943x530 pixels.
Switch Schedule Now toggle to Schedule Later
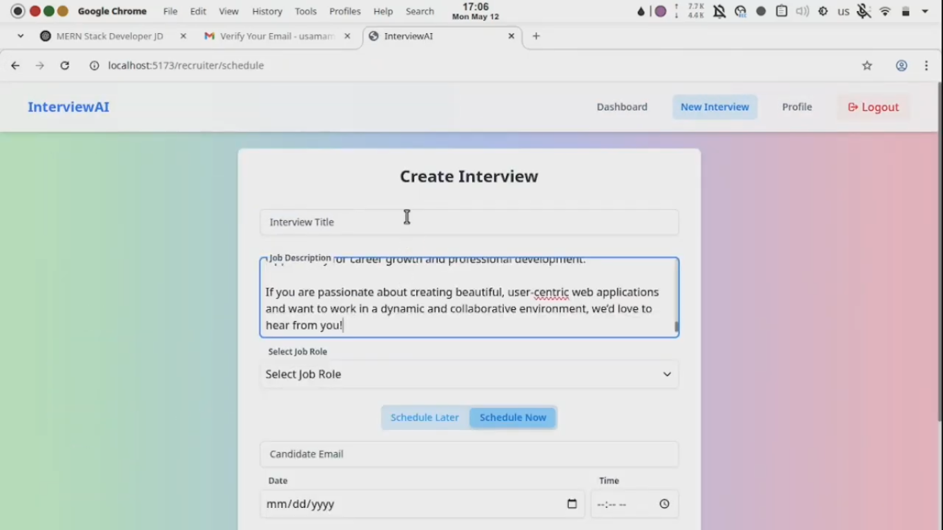[x=424, y=417]
